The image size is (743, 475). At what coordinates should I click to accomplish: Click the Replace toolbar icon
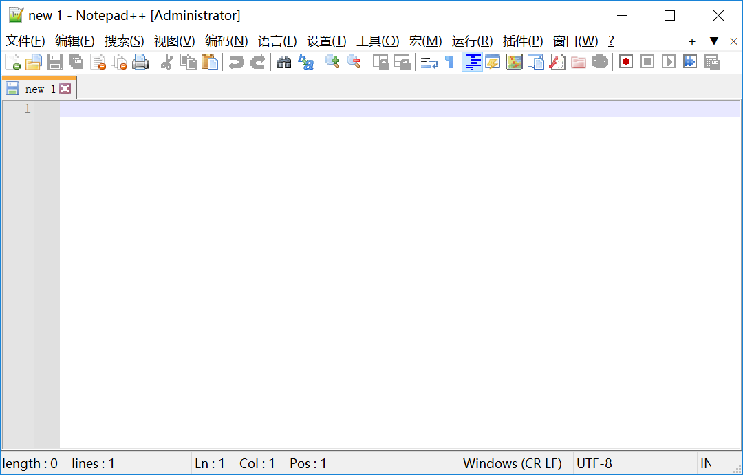pyautogui.click(x=306, y=62)
